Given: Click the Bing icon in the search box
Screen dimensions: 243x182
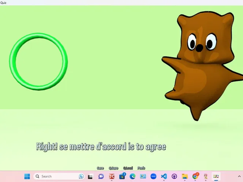Looking at the screenshot, I should (81, 176).
